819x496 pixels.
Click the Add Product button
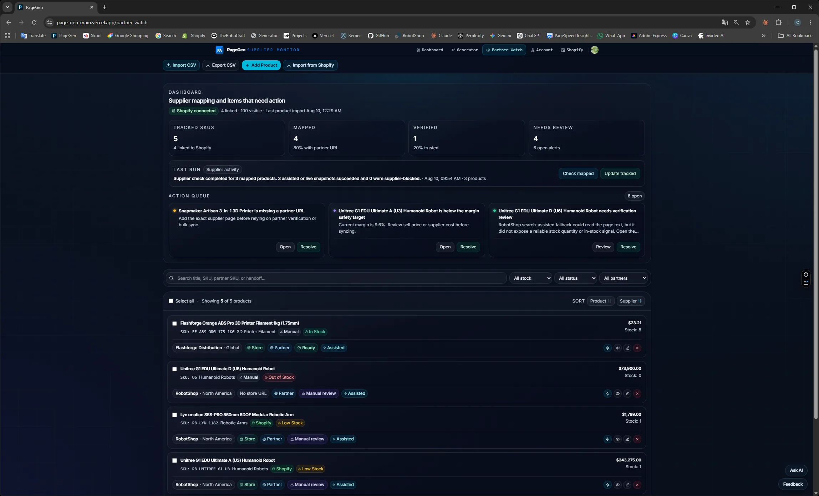261,65
